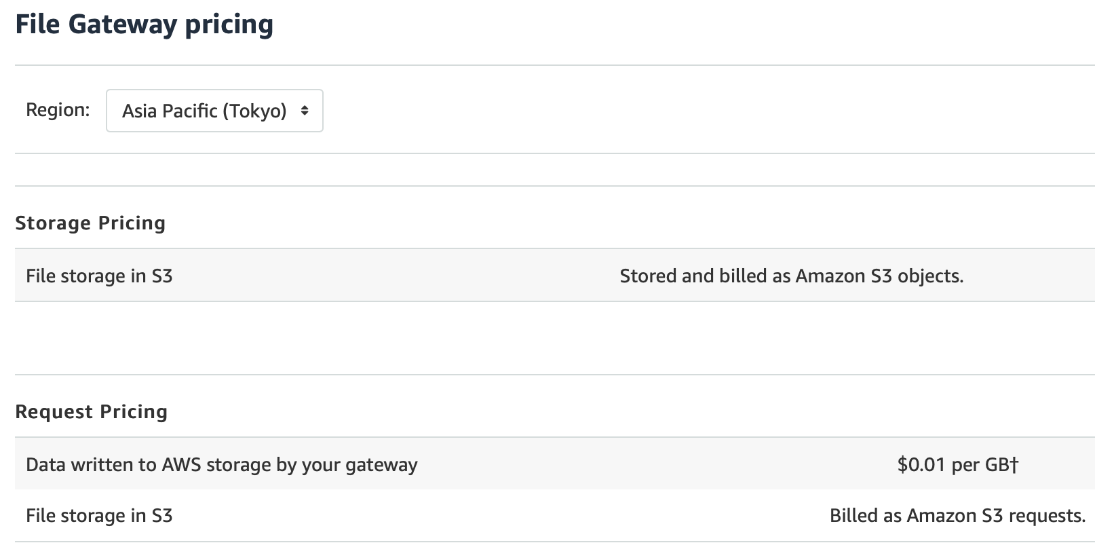Click the words 'Asia Pacific' in the region box
1095x543 pixels.
[170, 111]
